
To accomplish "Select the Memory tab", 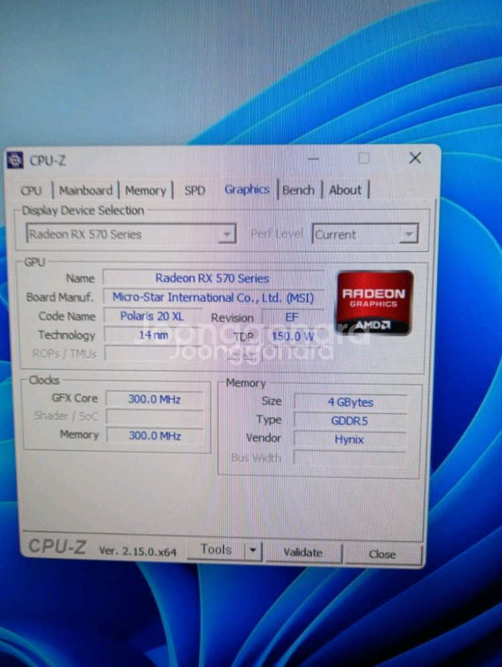I will (145, 190).
